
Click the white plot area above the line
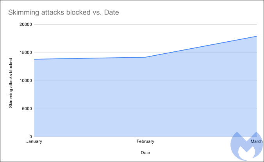[98, 39]
